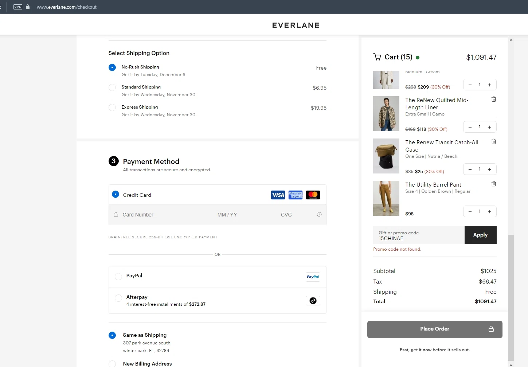Open the Quilted Mid-Length Liner product thumbnail
This screenshot has width=528, height=367.
(386, 114)
